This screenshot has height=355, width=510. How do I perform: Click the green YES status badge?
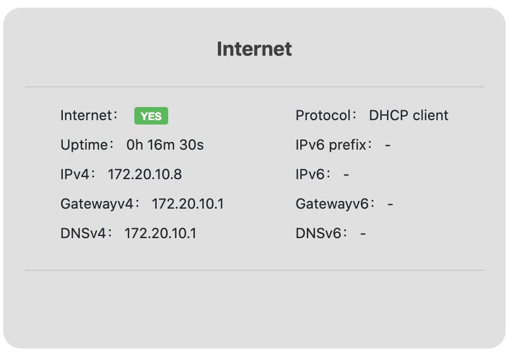[x=151, y=116]
